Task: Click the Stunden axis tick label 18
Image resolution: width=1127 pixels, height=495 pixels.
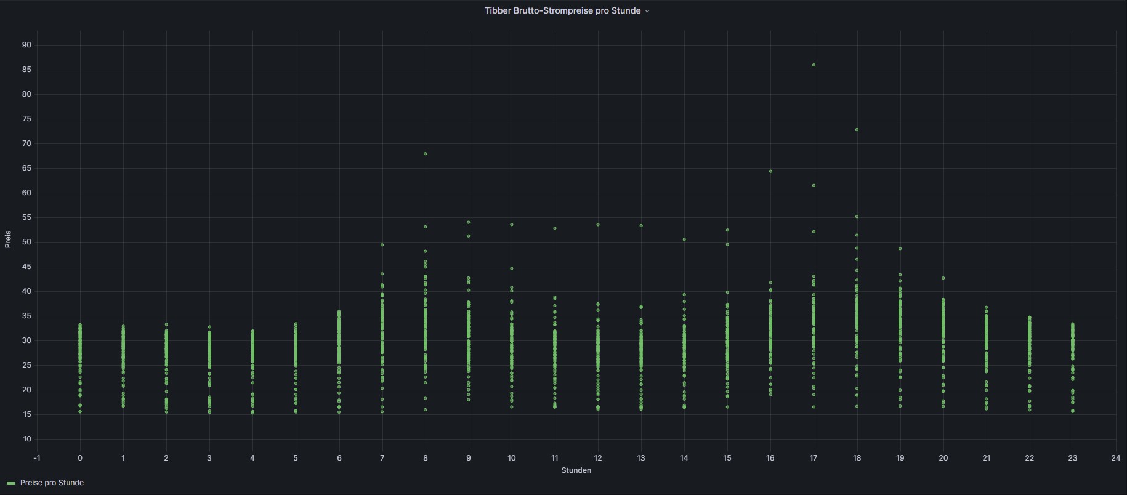Action: point(857,458)
